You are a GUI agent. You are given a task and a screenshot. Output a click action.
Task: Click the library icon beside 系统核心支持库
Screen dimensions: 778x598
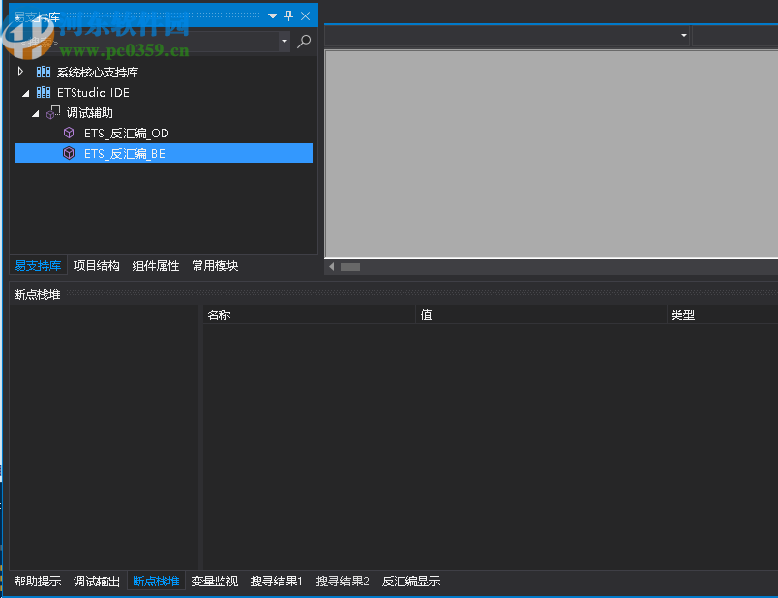point(43,71)
